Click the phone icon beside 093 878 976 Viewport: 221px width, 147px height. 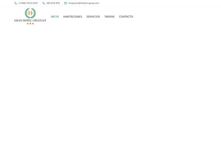pyautogui.click(x=44, y=3)
